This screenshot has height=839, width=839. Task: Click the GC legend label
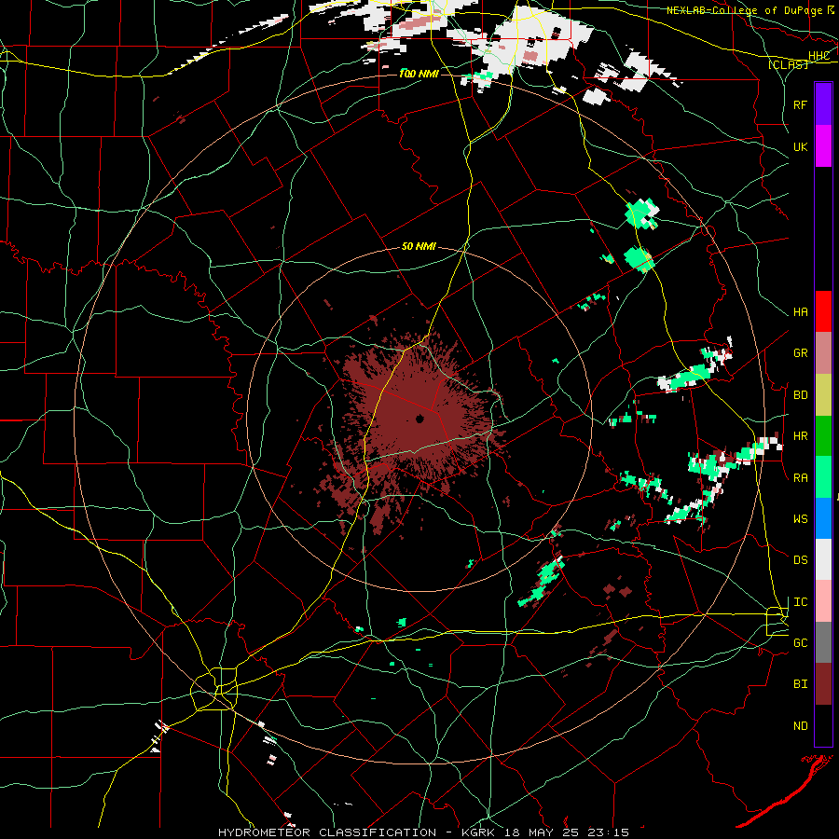click(x=801, y=643)
